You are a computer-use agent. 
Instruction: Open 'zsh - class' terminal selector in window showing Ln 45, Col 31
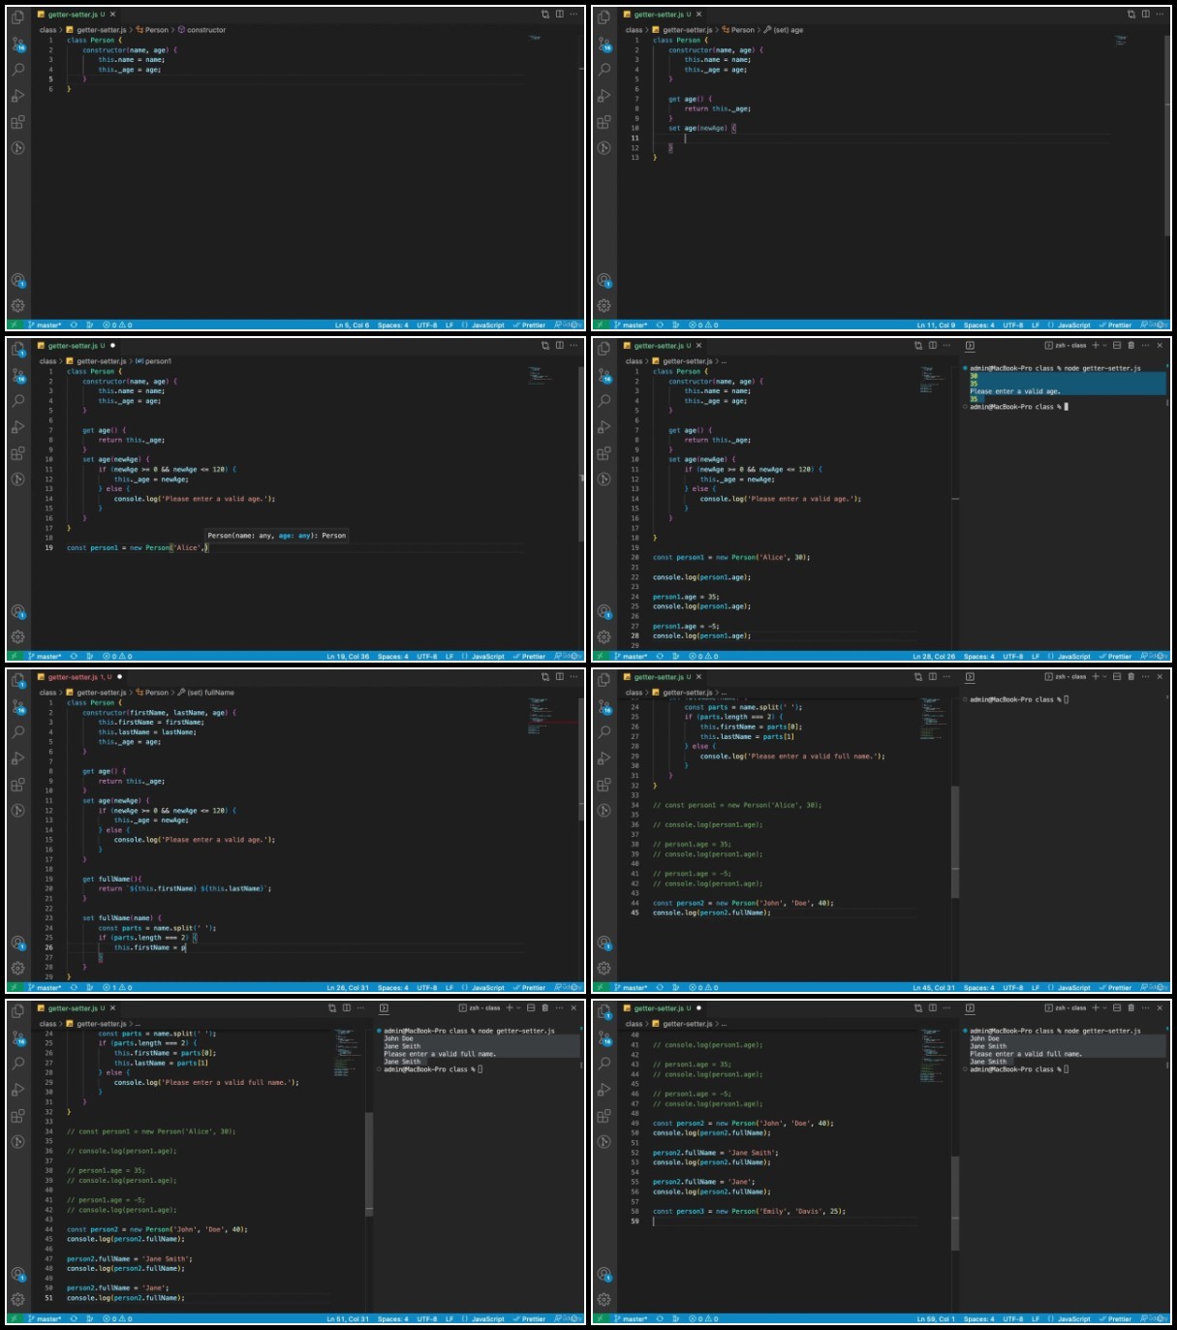[1066, 677]
